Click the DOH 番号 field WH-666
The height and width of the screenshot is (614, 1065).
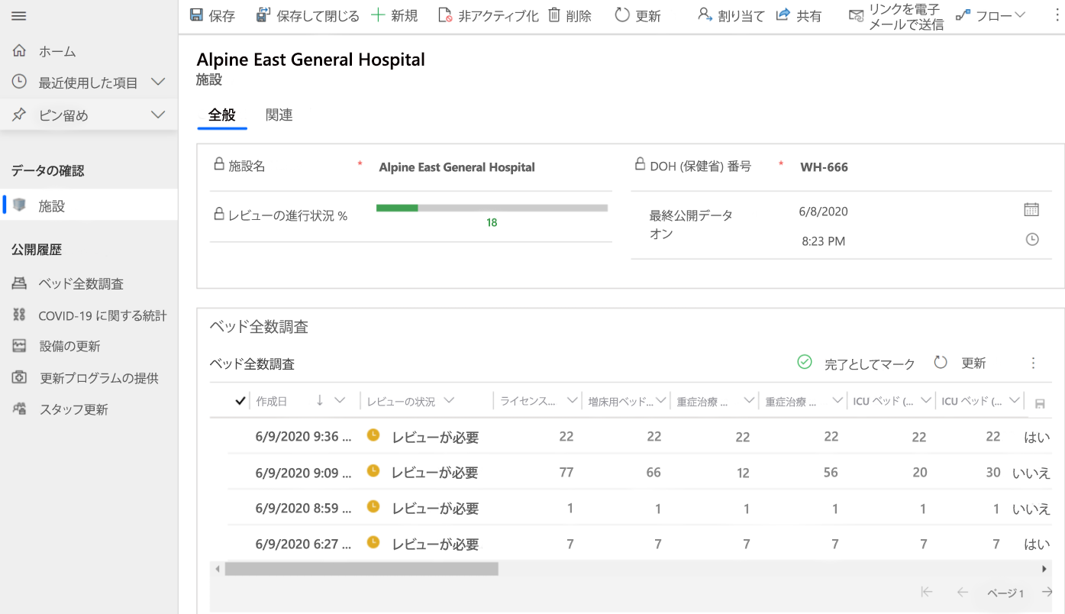(824, 167)
